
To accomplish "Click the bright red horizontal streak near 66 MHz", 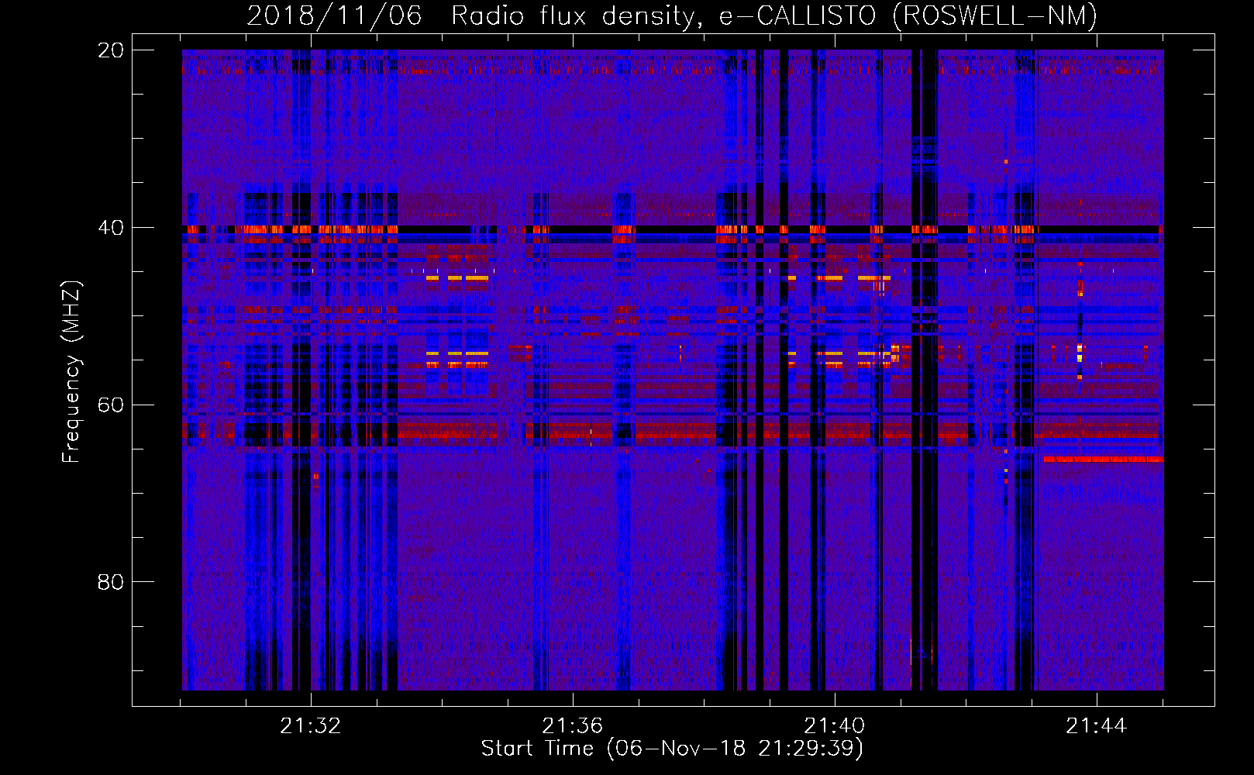I will click(1104, 460).
